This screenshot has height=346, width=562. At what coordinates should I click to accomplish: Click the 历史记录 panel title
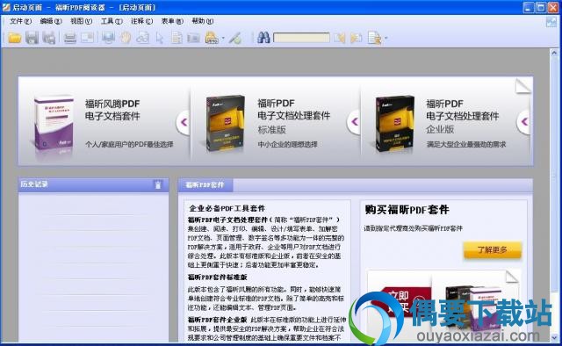click(x=34, y=184)
